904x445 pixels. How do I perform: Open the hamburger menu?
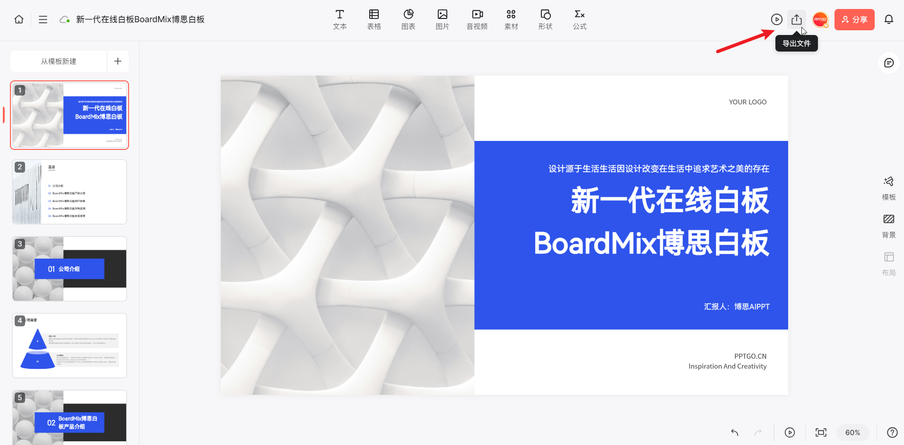point(43,19)
